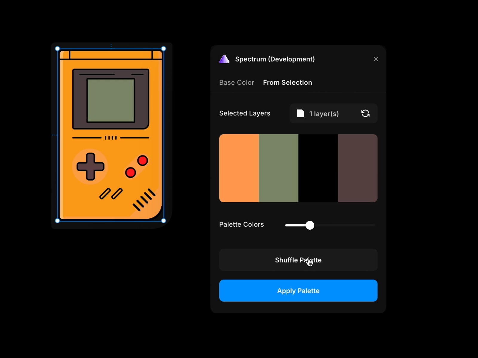Click the Apply Palette button
The image size is (478, 358).
tap(298, 291)
